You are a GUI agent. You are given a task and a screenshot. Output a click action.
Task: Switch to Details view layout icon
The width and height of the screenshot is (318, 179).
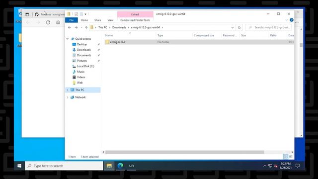286,157
